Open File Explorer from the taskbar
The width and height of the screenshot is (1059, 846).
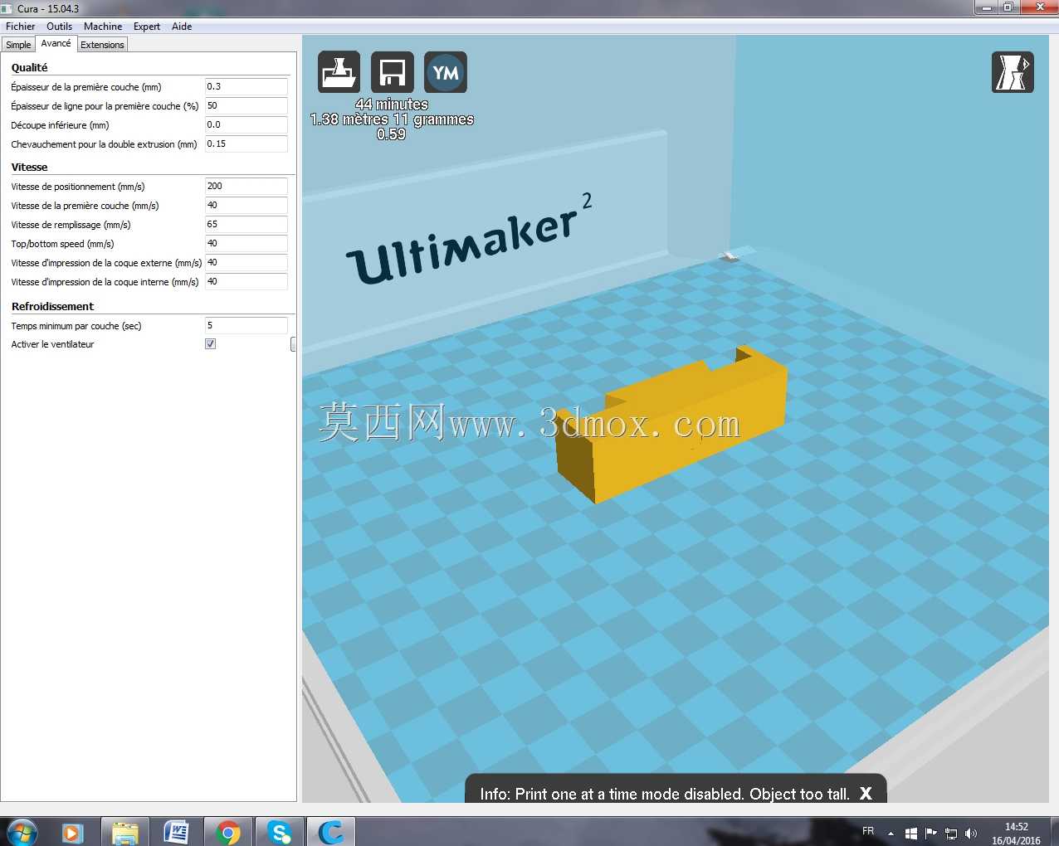coord(124,832)
